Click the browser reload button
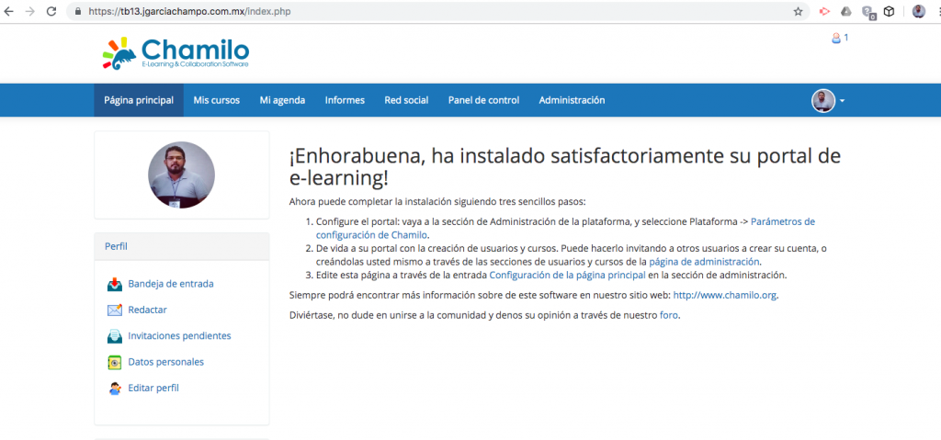The height and width of the screenshot is (440, 941). tap(51, 12)
